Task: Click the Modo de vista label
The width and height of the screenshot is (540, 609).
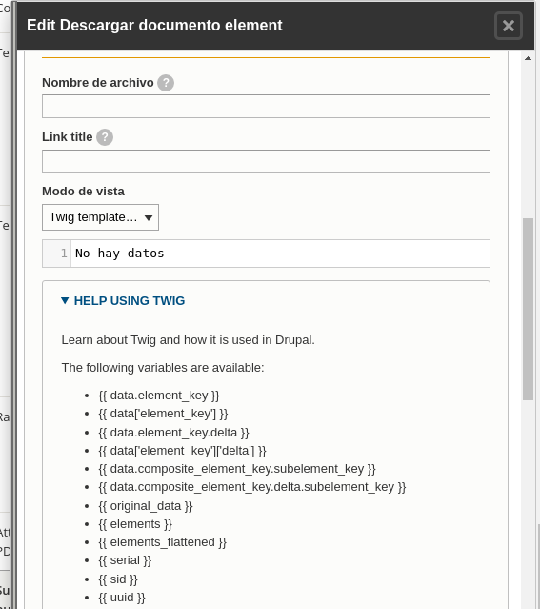Action: pos(83,192)
